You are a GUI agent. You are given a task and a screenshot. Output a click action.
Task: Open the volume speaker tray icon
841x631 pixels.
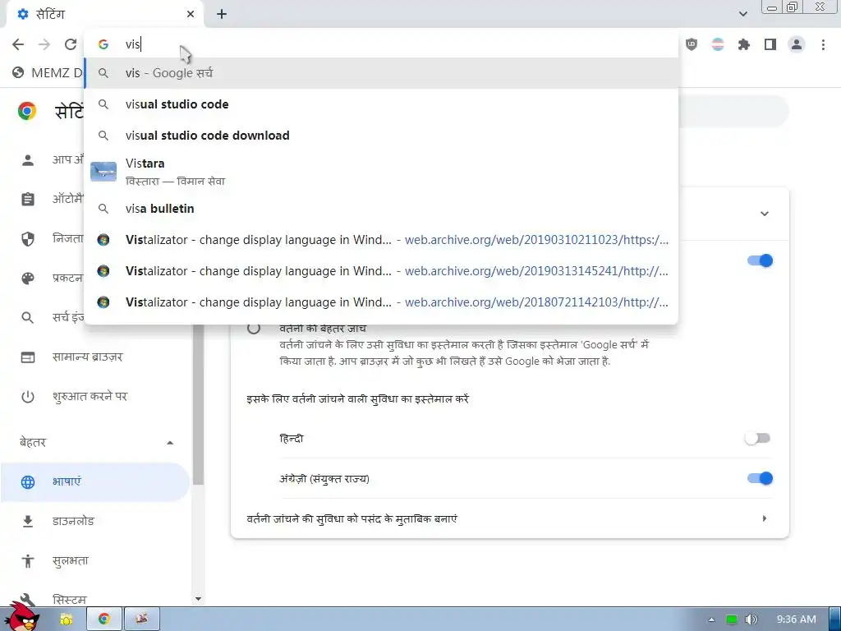point(751,619)
